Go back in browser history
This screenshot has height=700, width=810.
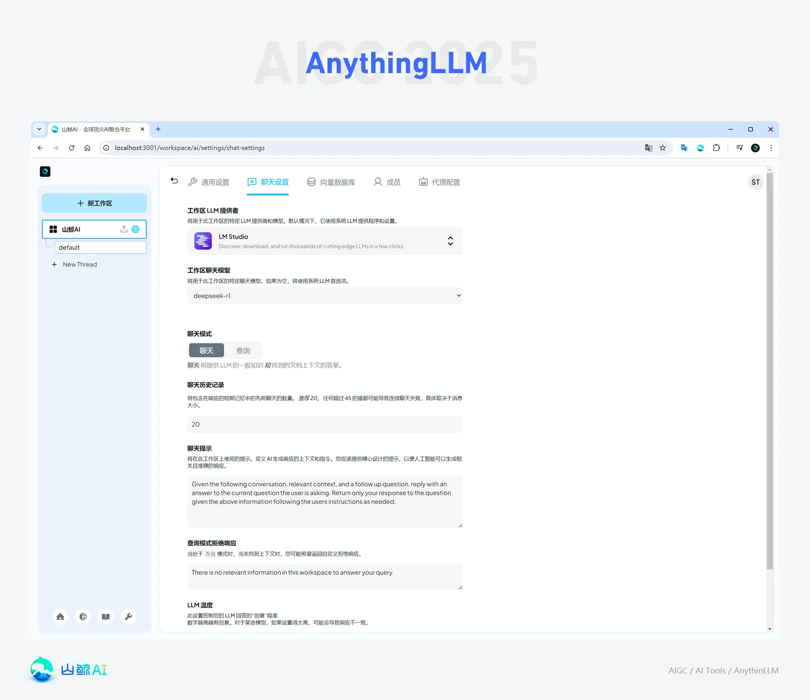(40, 148)
